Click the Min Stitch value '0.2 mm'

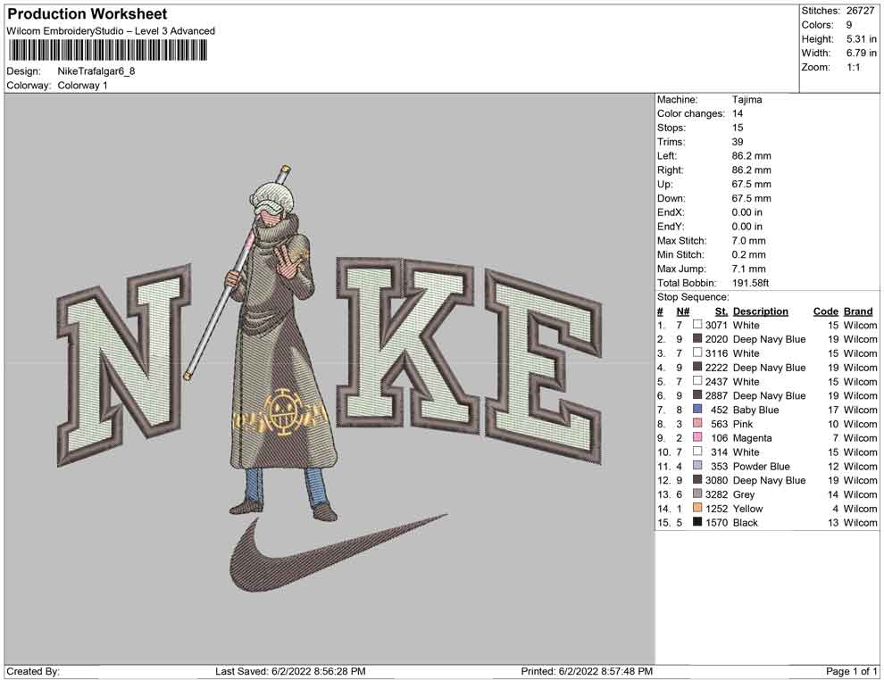click(x=748, y=254)
